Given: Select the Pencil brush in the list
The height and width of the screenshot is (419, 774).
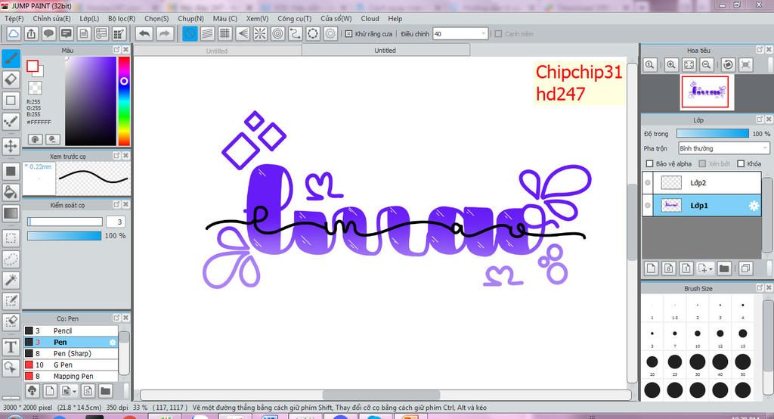Looking at the screenshot, I should coord(70,331).
